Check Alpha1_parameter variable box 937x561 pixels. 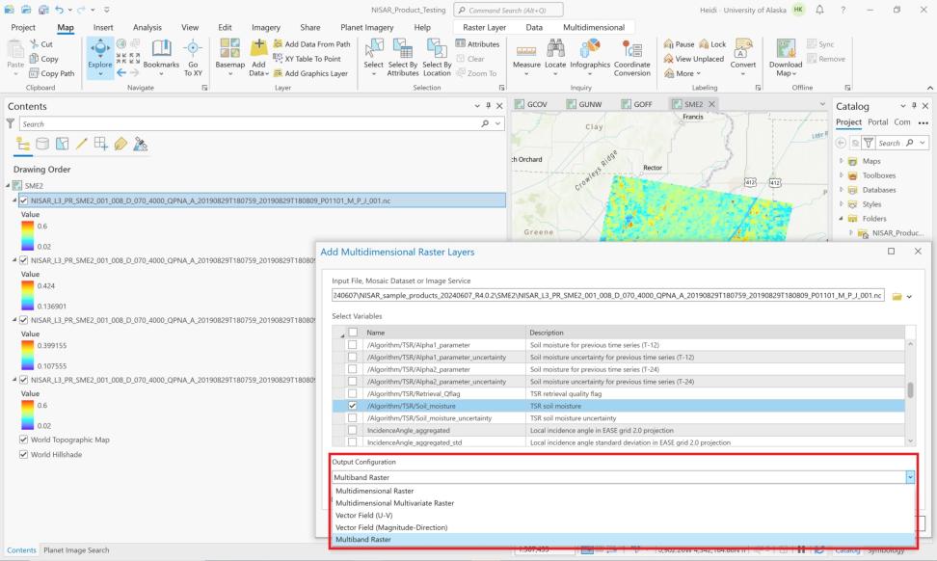tap(353, 345)
